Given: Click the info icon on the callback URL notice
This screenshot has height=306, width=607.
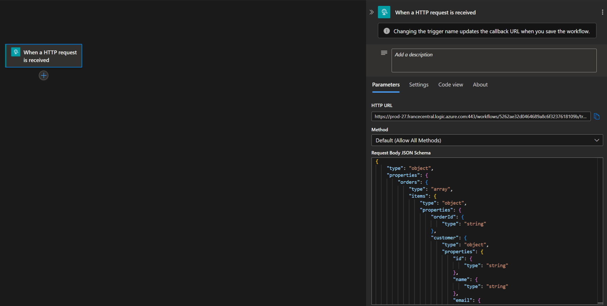Looking at the screenshot, I should (386, 31).
